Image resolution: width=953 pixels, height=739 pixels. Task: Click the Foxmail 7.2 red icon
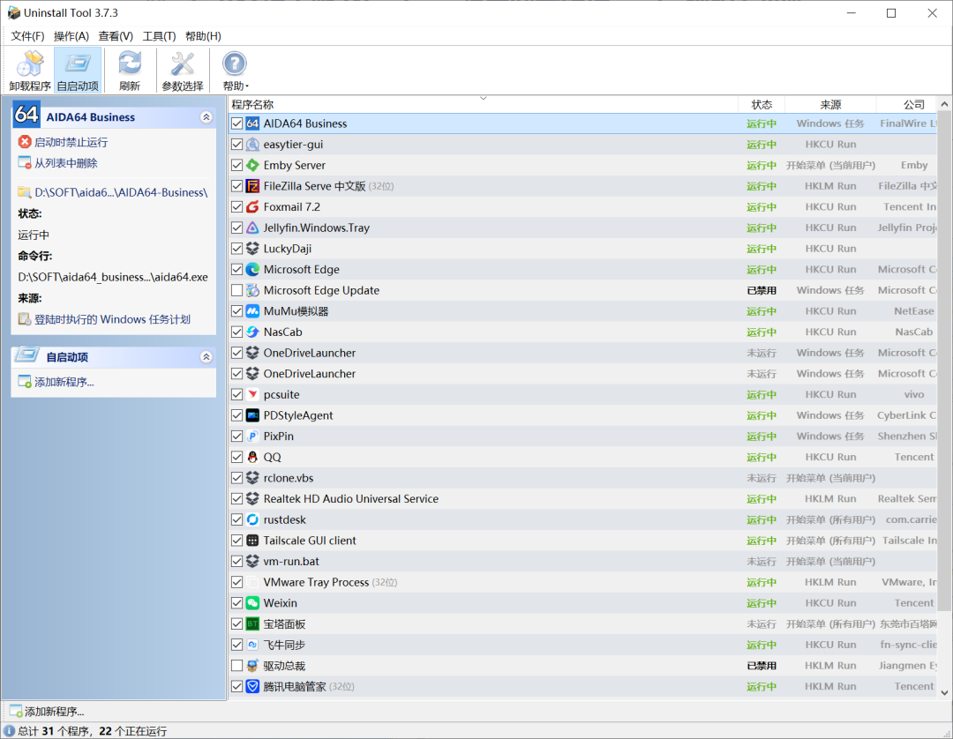click(252, 207)
